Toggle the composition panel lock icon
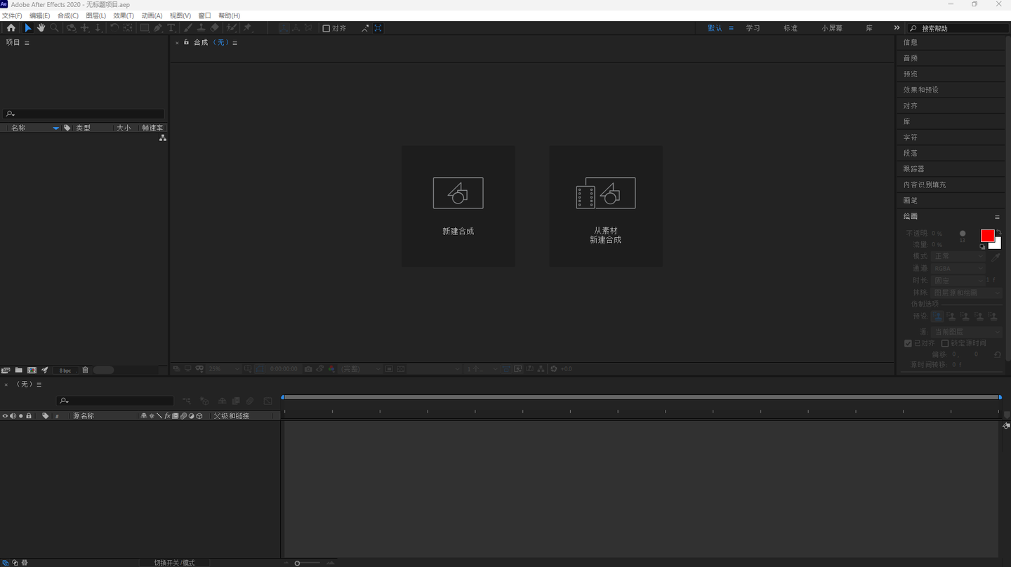Viewport: 1011px width, 567px height. click(186, 42)
